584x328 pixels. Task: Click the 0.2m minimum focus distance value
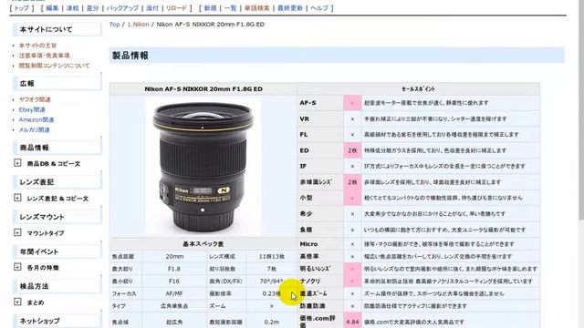tap(272, 322)
